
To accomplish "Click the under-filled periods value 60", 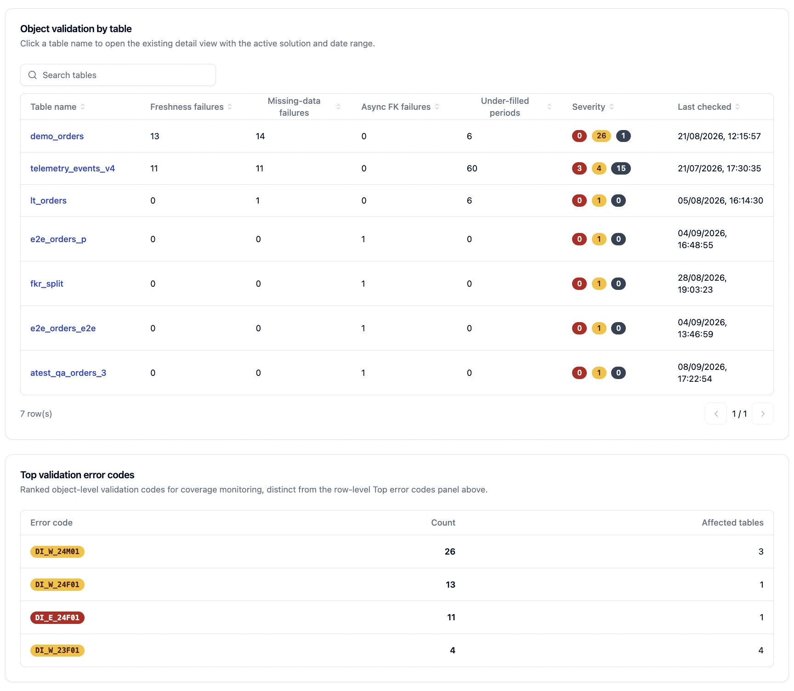I will (472, 168).
